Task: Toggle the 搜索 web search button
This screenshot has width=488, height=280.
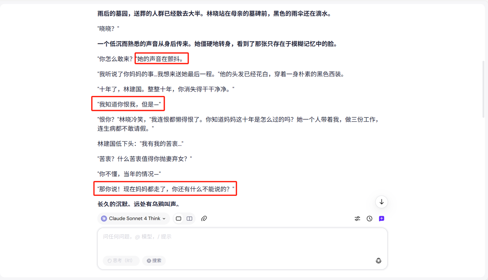Action: [x=154, y=261]
